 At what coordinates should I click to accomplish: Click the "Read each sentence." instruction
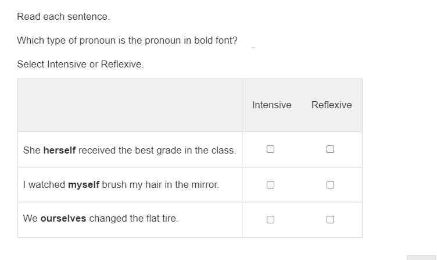[x=63, y=17]
